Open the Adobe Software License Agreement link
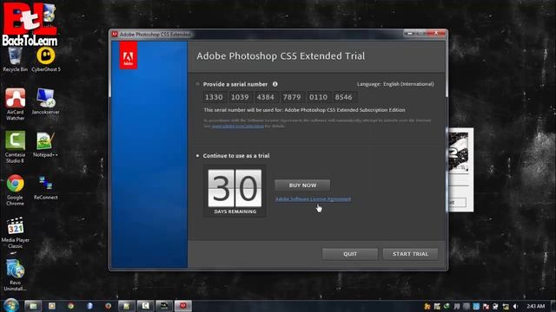Screen dimensions: 556x312 coord(313,199)
